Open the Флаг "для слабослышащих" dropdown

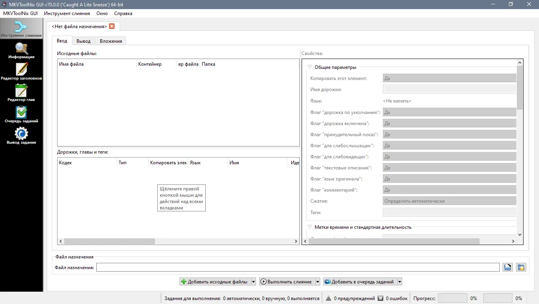[449, 146]
